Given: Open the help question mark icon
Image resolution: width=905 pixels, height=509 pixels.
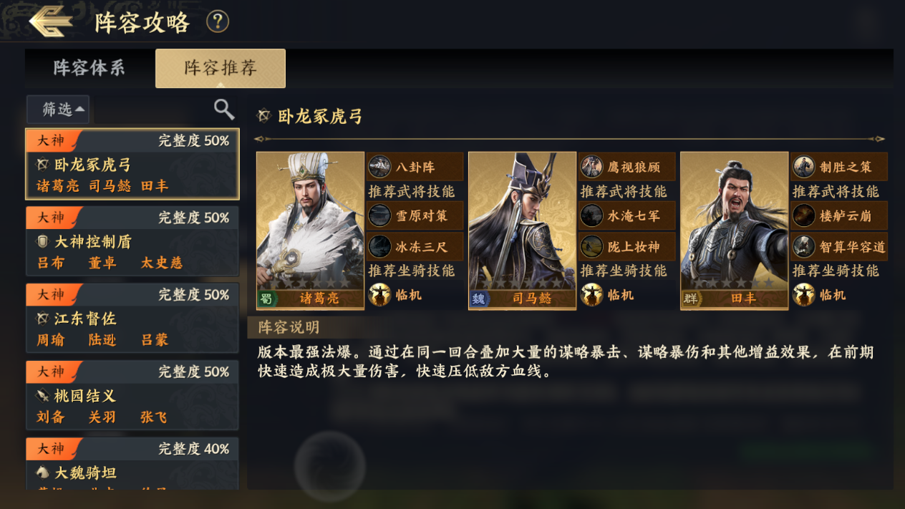Looking at the screenshot, I should [218, 21].
